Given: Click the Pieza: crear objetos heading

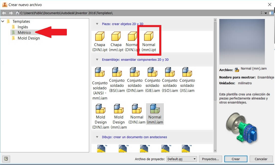Looking at the screenshot, I should [123, 24].
